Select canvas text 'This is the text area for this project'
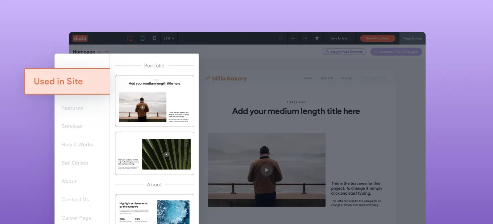The image size is (493, 224). point(357,188)
